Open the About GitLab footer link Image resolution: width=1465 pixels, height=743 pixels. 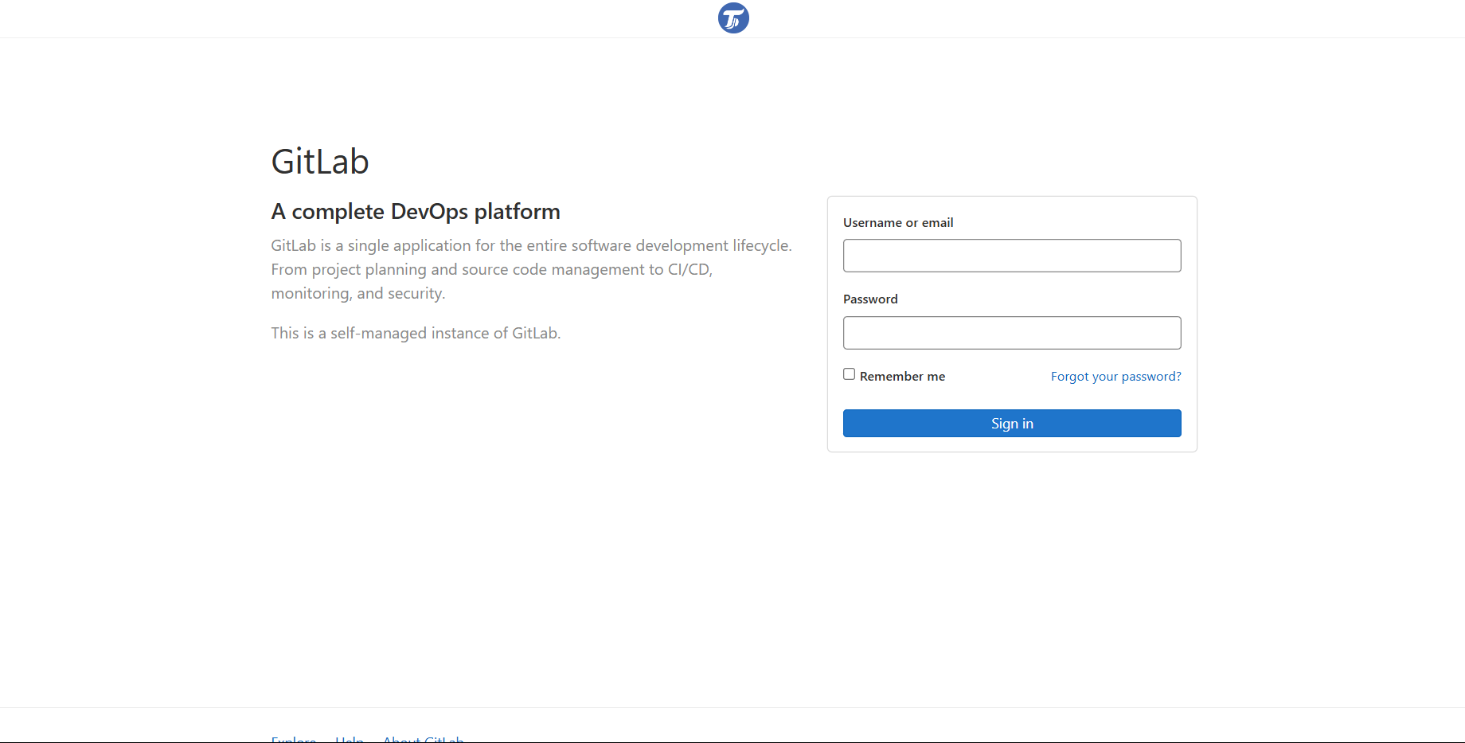click(x=423, y=738)
